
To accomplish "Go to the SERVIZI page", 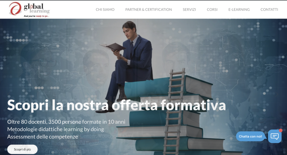I will pyautogui.click(x=189, y=10).
